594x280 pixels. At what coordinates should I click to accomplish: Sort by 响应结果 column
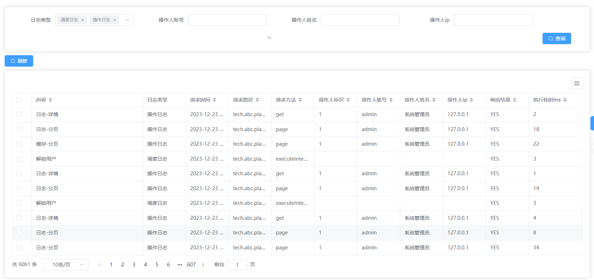tap(515, 100)
